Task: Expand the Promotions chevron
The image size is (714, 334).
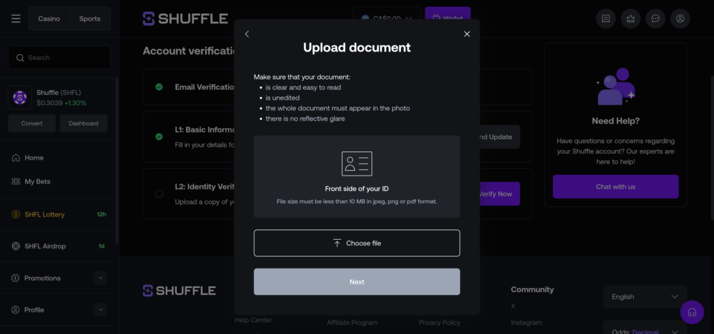Action: [100, 278]
